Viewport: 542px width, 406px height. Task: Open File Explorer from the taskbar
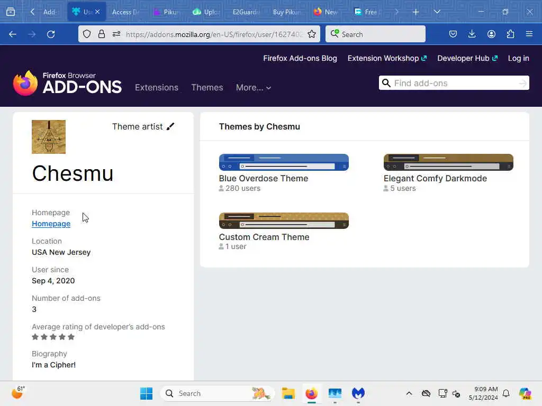(288, 393)
